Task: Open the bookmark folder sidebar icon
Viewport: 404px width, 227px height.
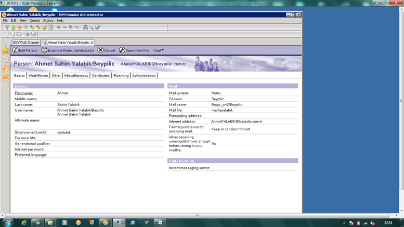Action: click(x=5, y=50)
